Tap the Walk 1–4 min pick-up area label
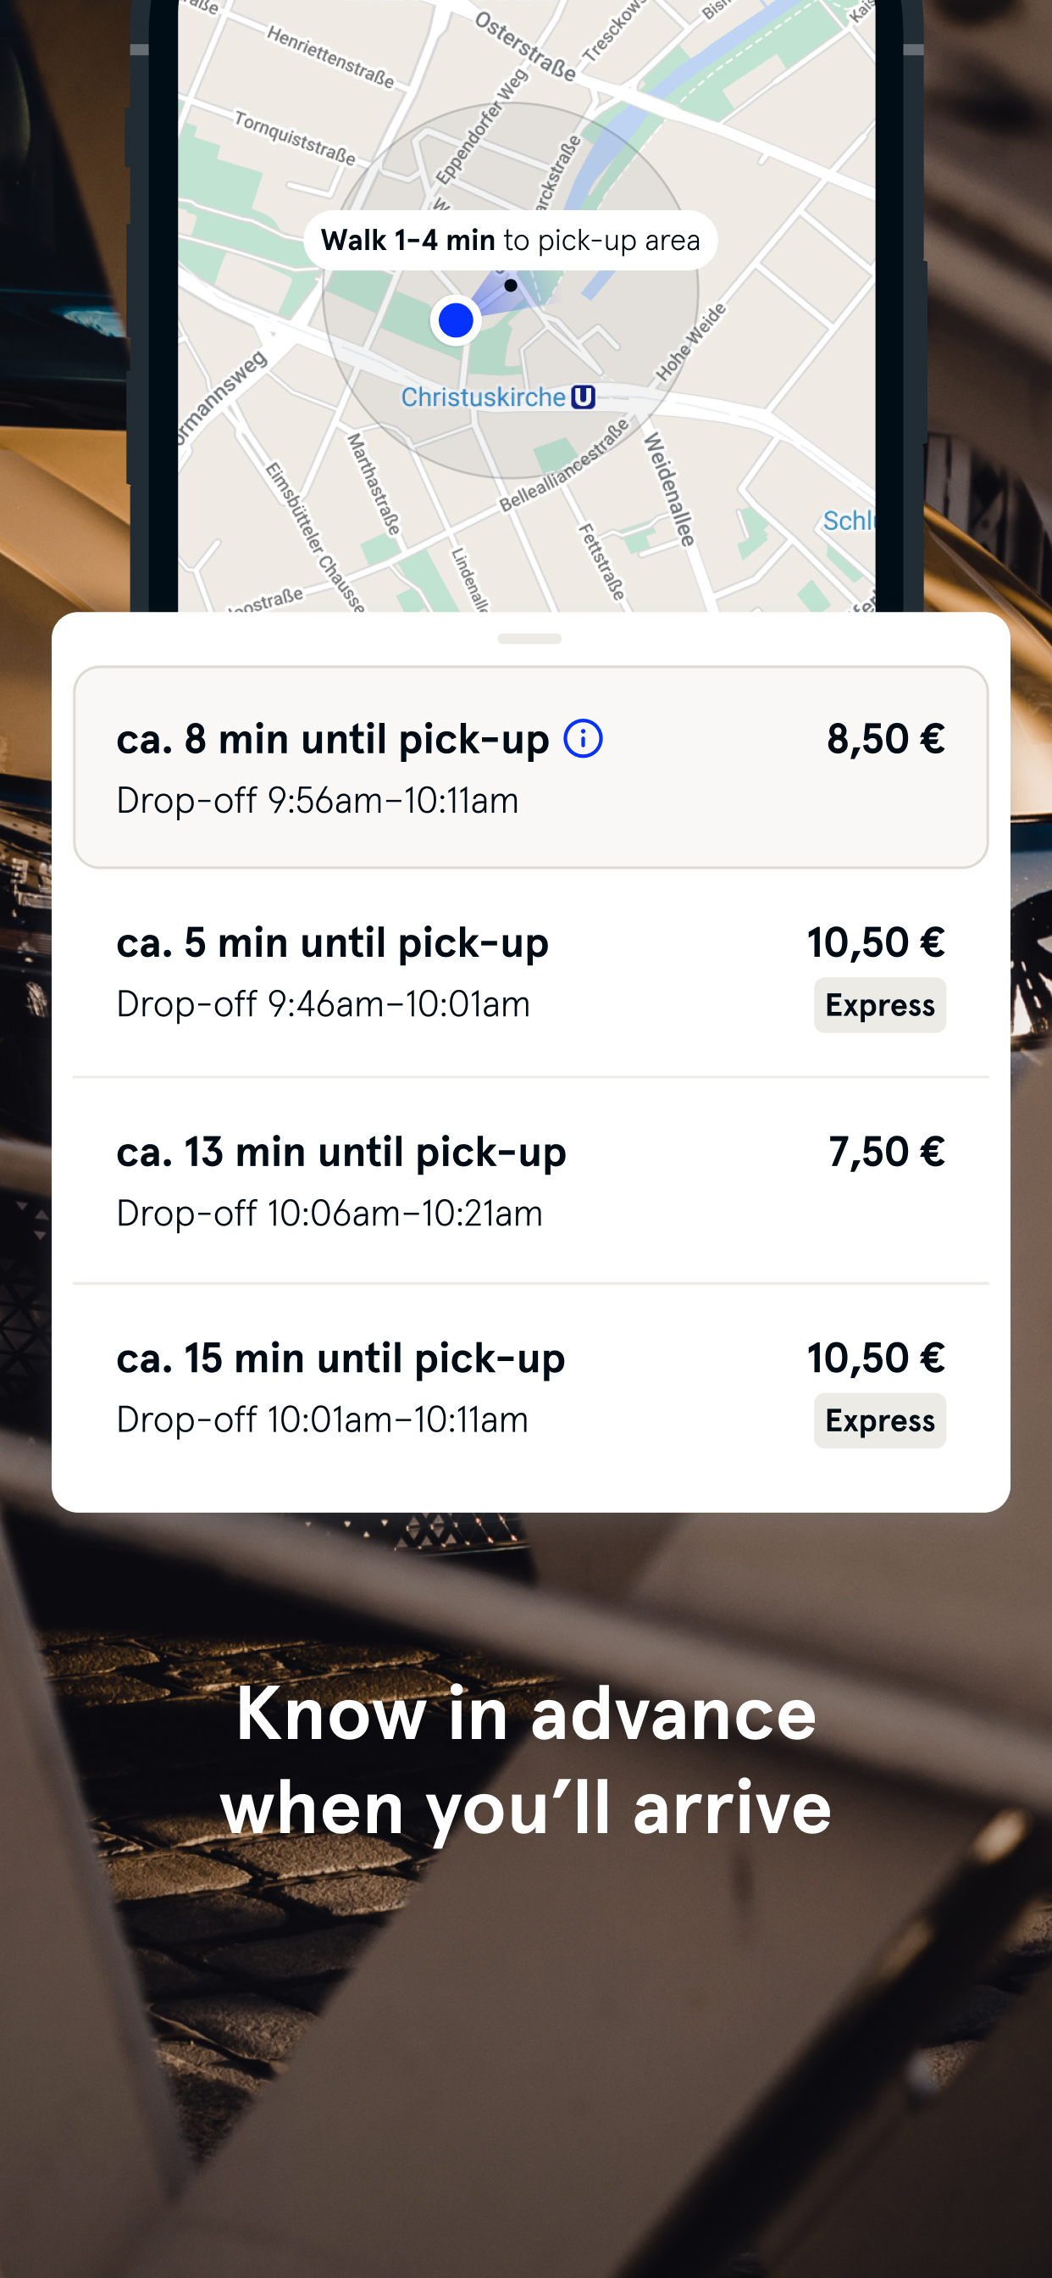1052x2278 pixels. tap(510, 240)
